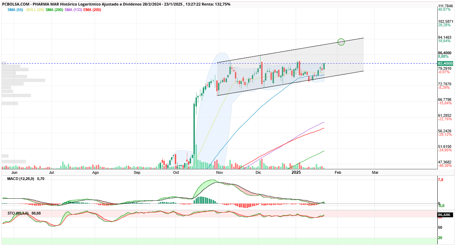This screenshot has width=456, height=246.
Task: Select the 94,1463 price level
Action: click(x=445, y=37)
